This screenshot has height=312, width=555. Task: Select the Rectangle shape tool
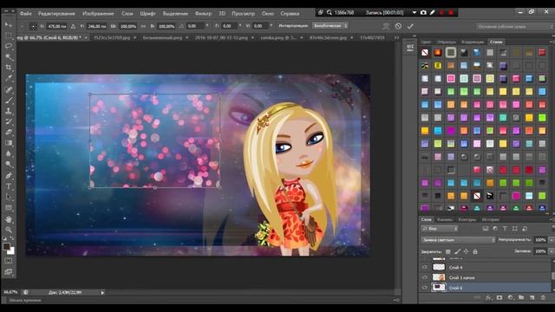pos(9,208)
